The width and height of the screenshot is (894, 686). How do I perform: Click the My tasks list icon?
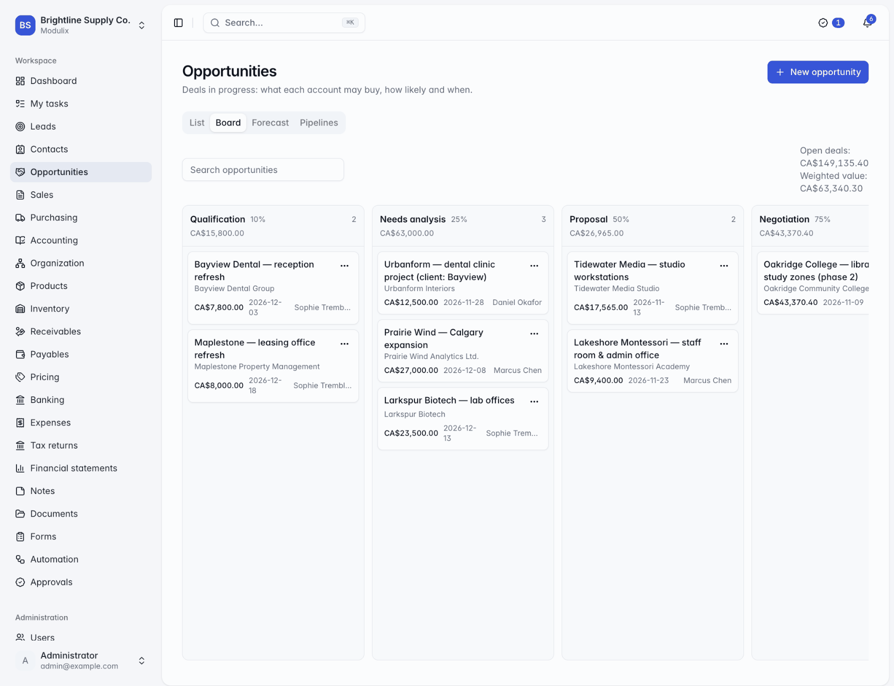click(20, 103)
